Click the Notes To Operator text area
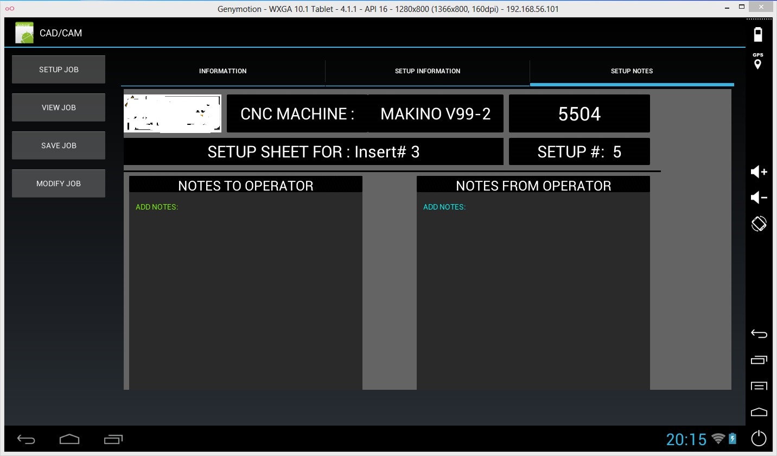The width and height of the screenshot is (777, 456). (246, 291)
